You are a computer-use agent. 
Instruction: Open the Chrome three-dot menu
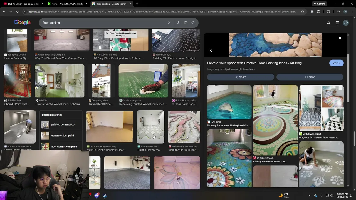tap(352, 12)
